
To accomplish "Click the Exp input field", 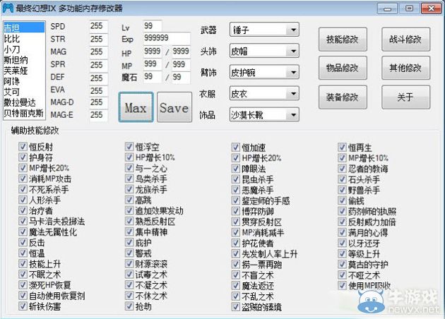I will (x=167, y=38).
